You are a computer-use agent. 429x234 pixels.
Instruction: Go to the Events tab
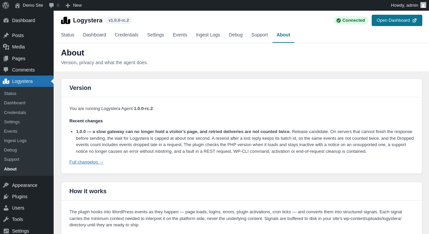180,35
